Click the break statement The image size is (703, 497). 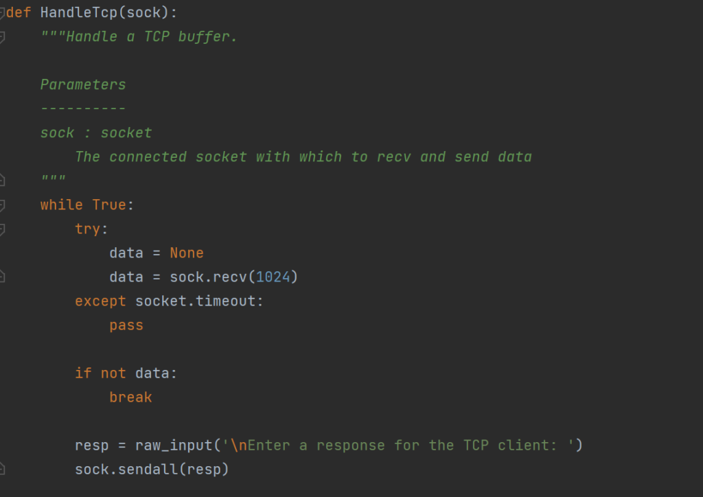[130, 397]
